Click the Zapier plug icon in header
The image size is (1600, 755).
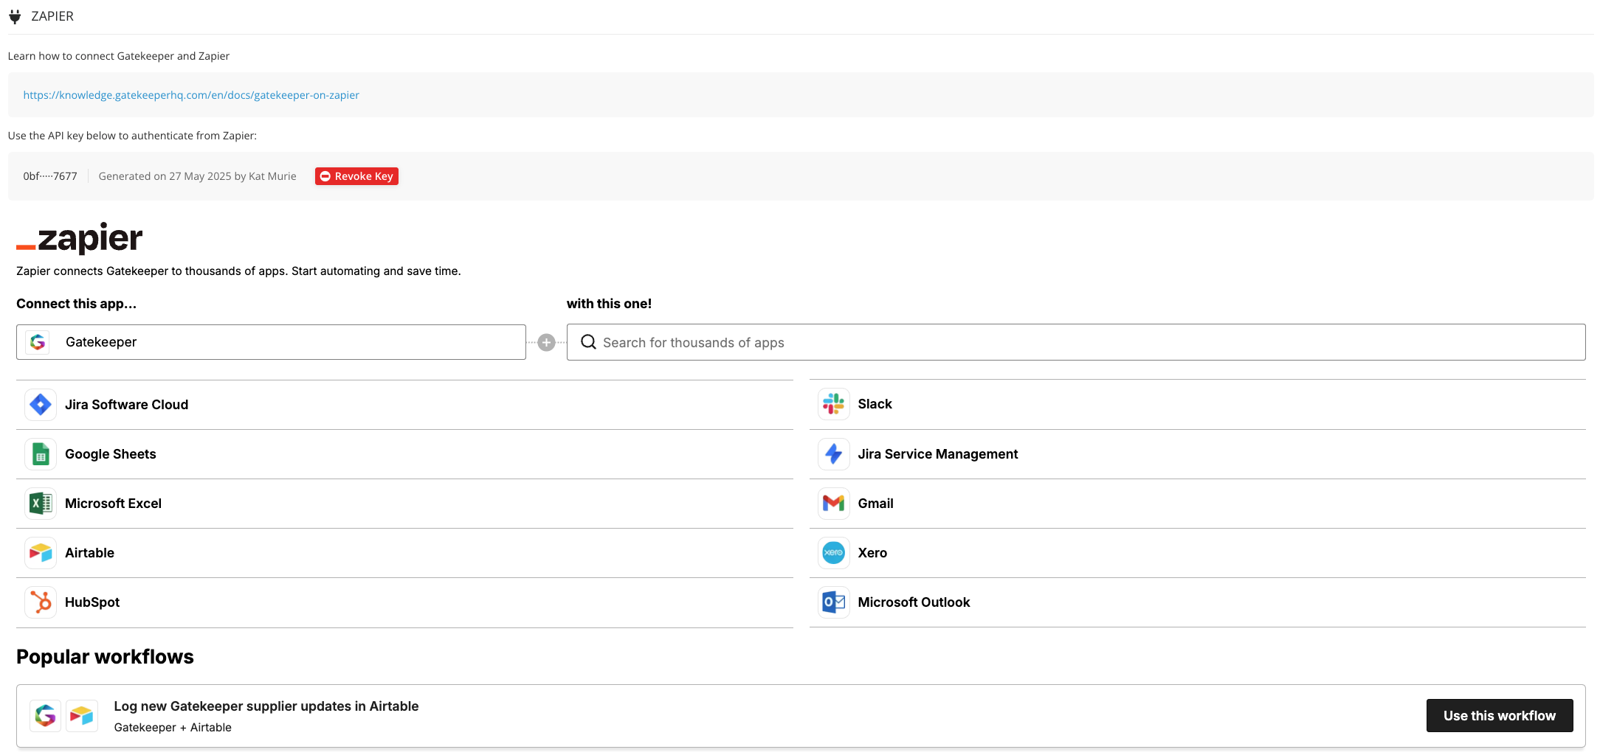pos(15,16)
